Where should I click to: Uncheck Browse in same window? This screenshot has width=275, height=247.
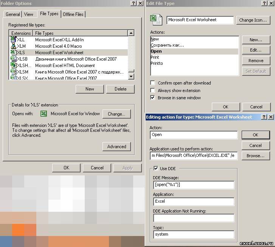click(152, 98)
